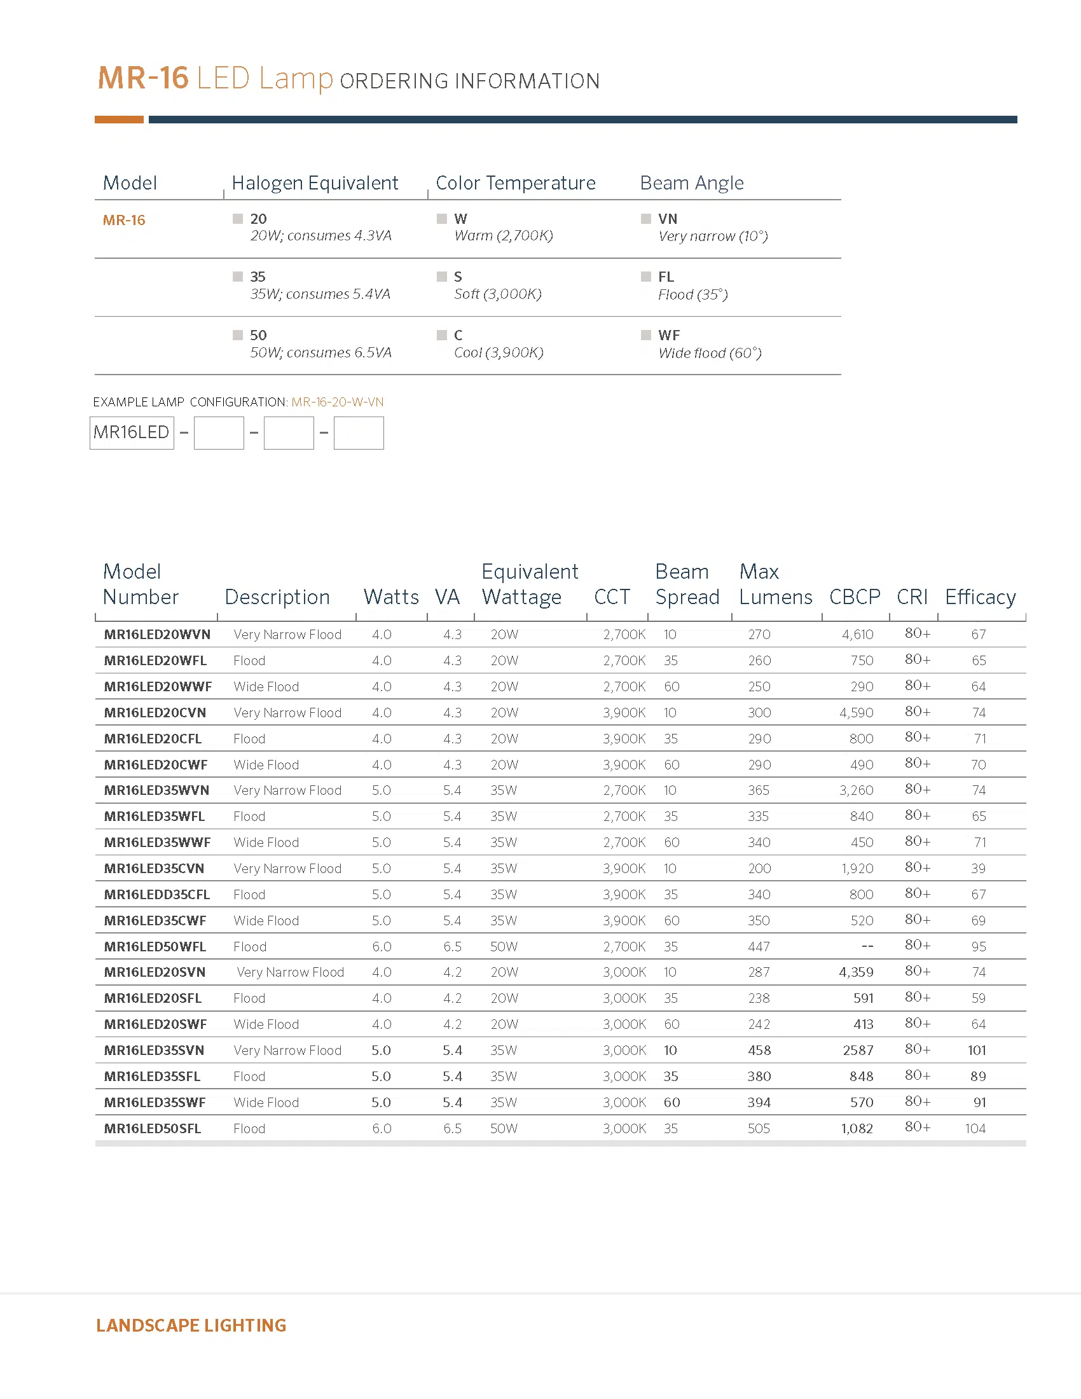This screenshot has height=1399, width=1081.
Task: Check the 50W halogen equivalent box
Action: (238, 335)
